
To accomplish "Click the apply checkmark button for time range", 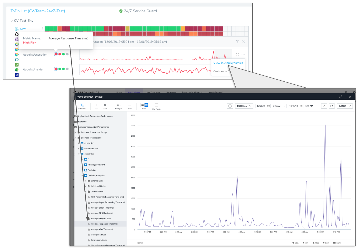I will pos(324,106).
